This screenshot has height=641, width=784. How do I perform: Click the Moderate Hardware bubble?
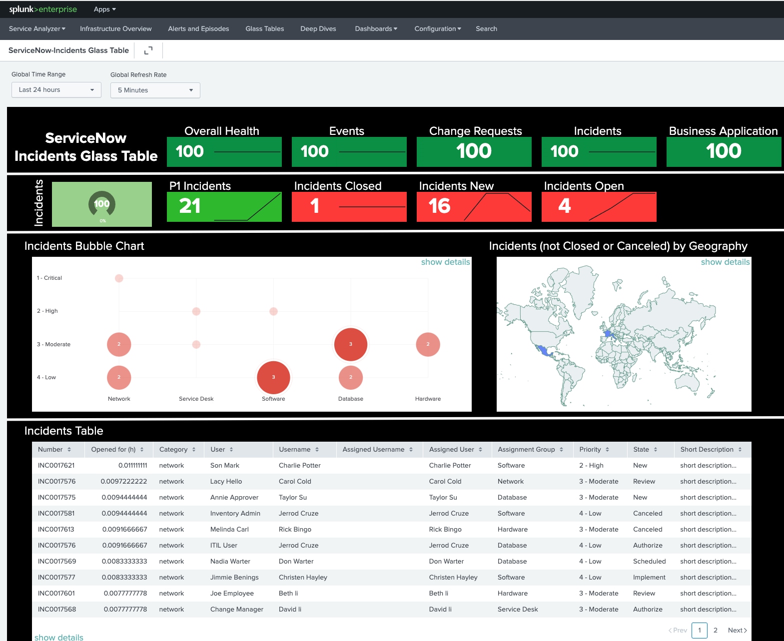click(428, 344)
